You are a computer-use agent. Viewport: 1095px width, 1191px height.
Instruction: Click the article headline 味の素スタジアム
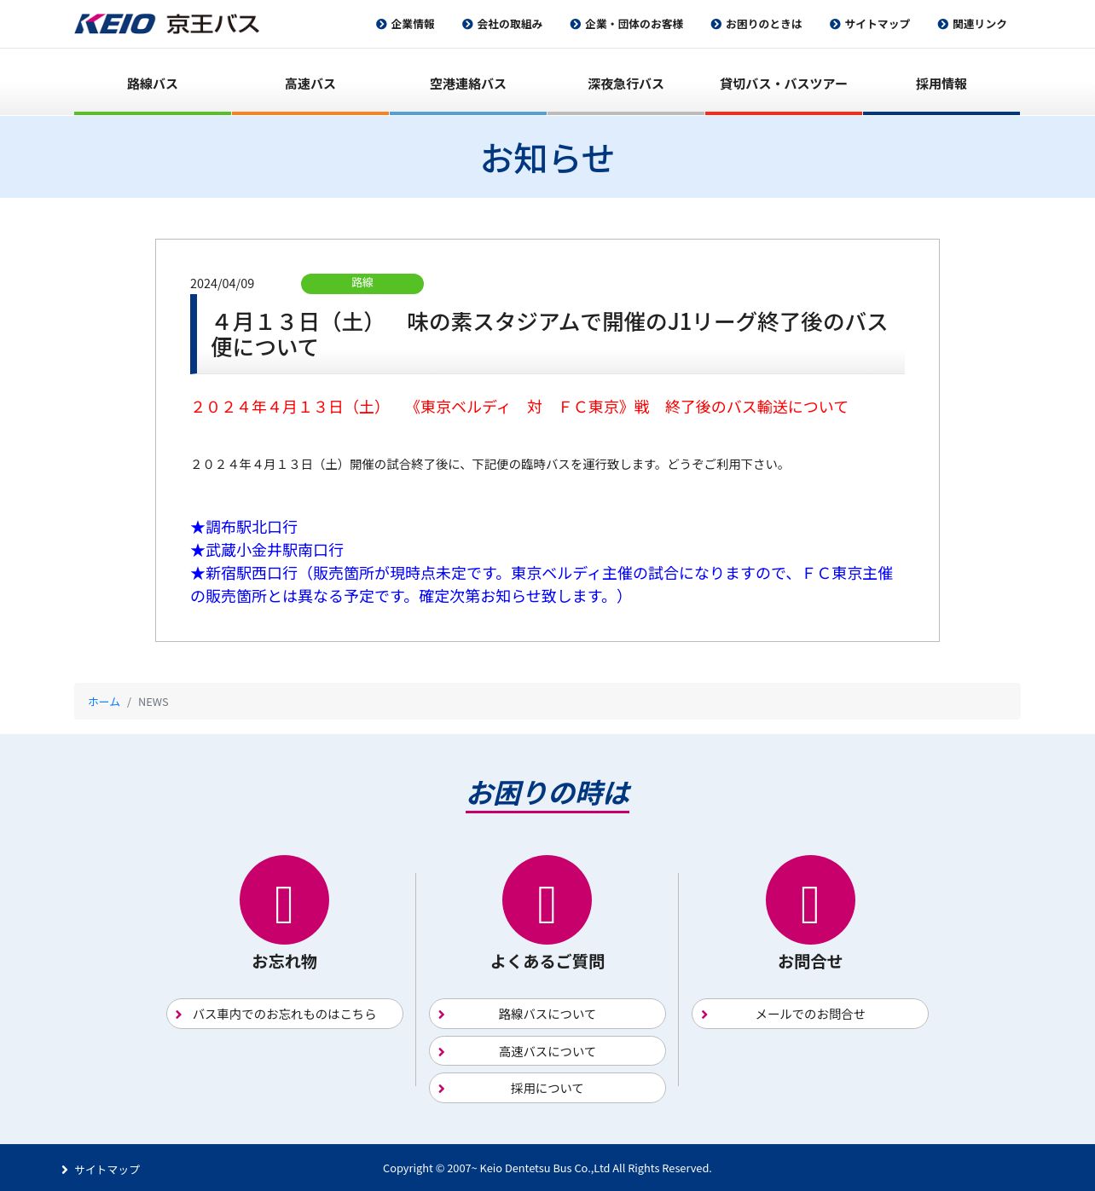pyautogui.click(x=549, y=334)
